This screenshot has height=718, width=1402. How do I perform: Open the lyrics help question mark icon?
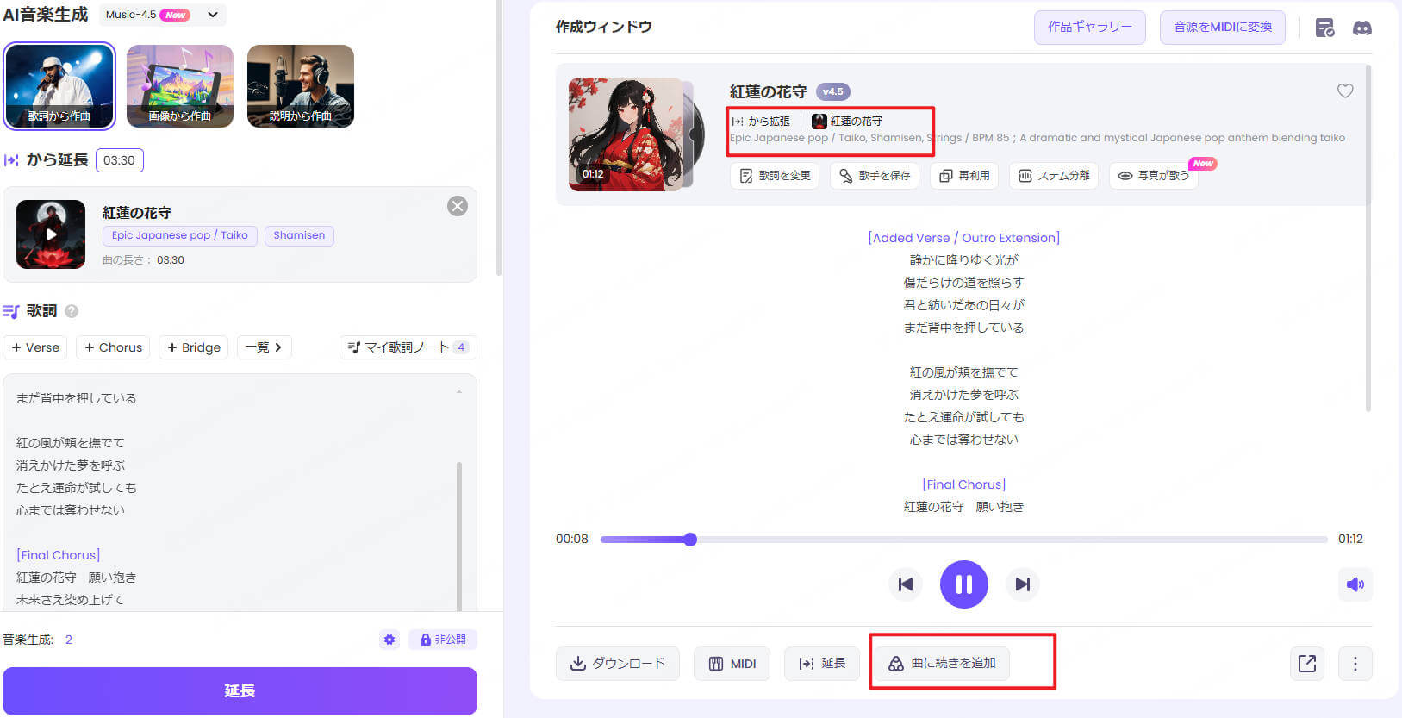tap(72, 311)
